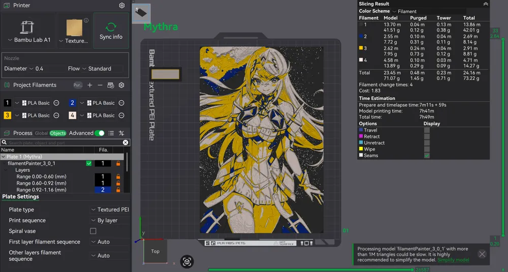Click the lock icon for Range 0.60-0.92

pyautogui.click(x=118, y=183)
